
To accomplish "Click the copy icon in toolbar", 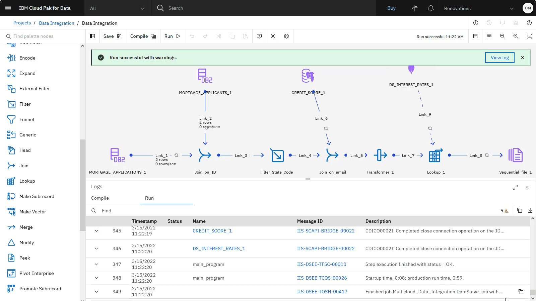I will [232, 36].
